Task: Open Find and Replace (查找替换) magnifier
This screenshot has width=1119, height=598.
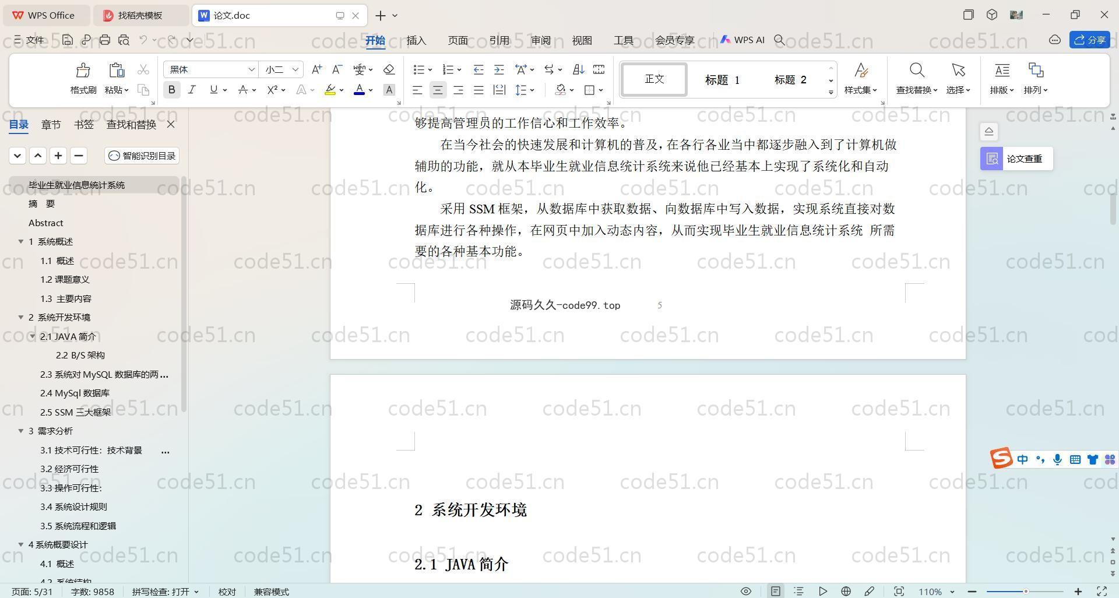Action: (917, 71)
